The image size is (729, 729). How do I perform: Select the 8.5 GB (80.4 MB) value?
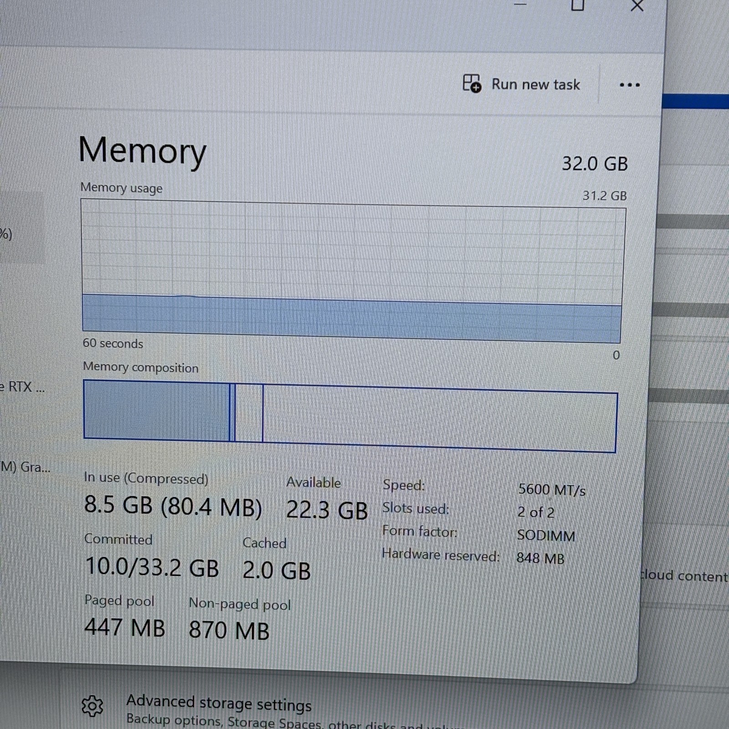(x=173, y=506)
